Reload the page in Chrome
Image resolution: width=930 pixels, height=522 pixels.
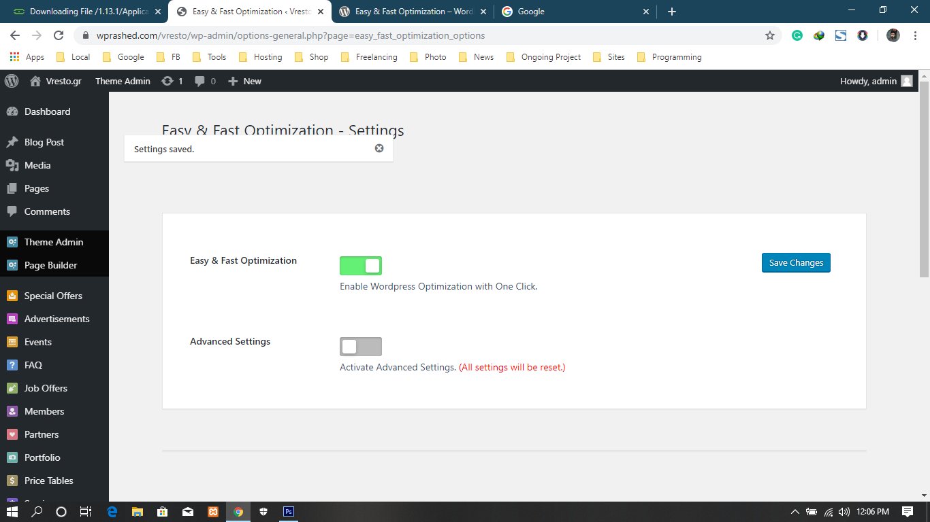point(59,35)
